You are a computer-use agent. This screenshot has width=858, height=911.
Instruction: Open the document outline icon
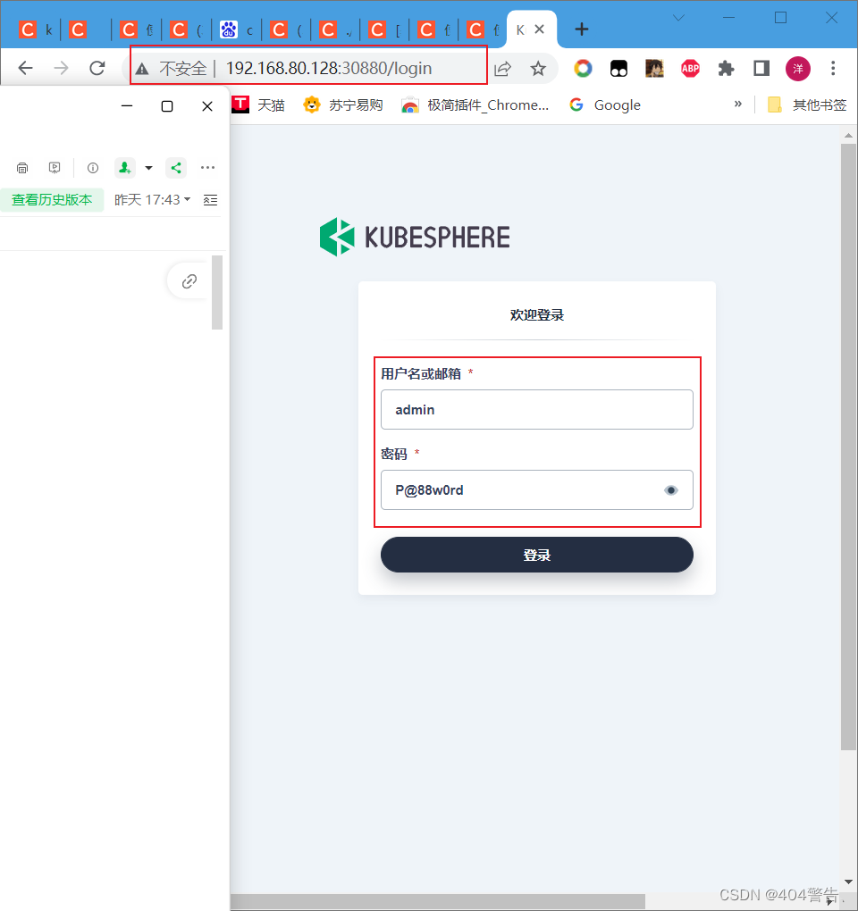(x=210, y=199)
